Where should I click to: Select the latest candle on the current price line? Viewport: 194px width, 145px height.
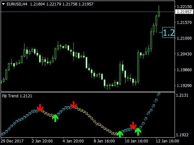coord(159,14)
